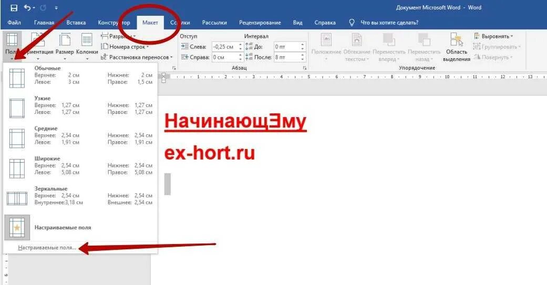Click the 'НачинающЭму' heading in document

[235, 122]
